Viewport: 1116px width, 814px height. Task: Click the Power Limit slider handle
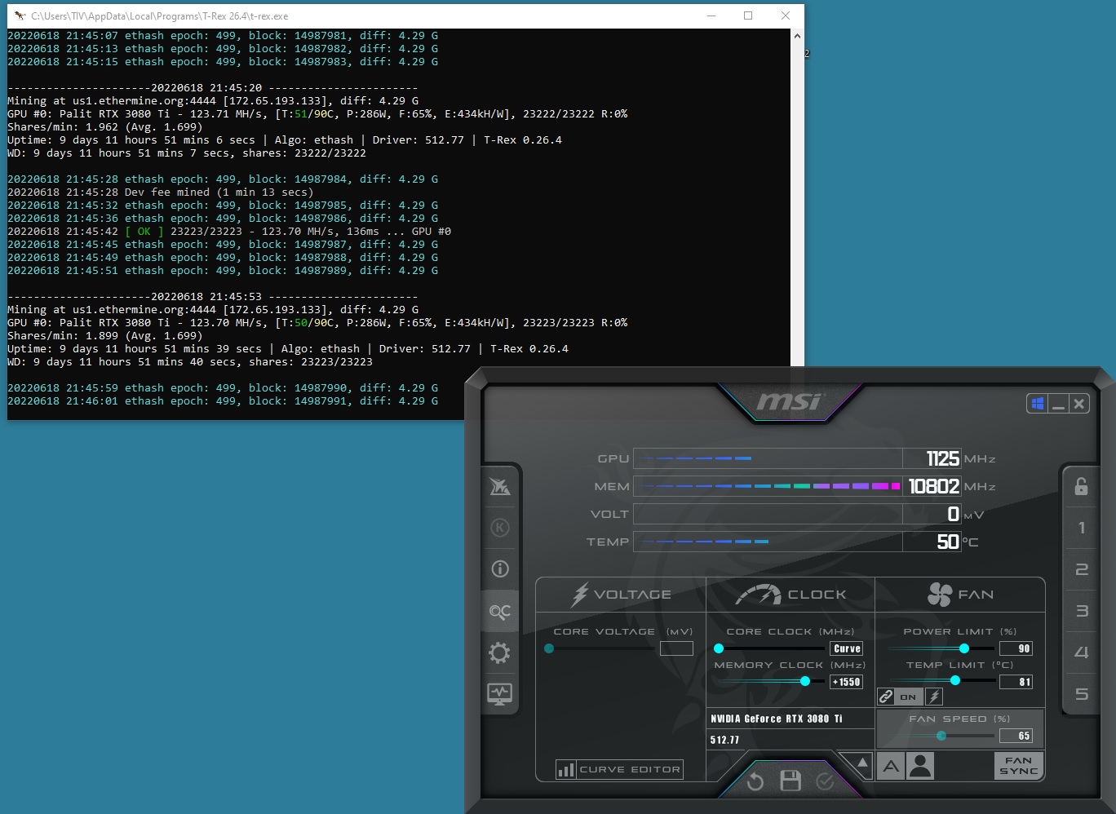964,648
